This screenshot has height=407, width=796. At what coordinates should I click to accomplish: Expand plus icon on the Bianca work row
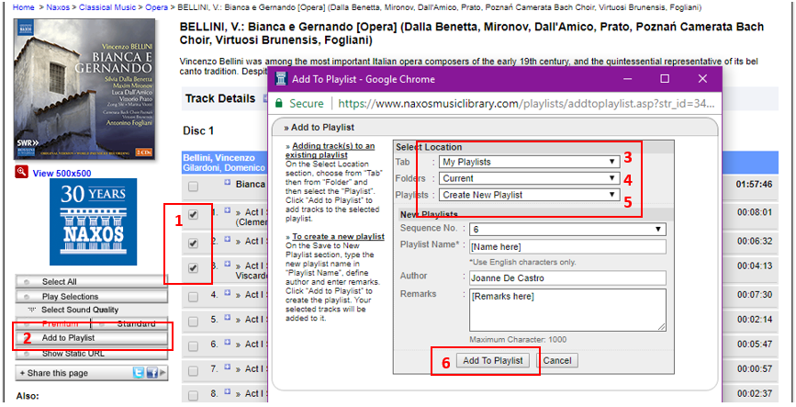pos(228,183)
